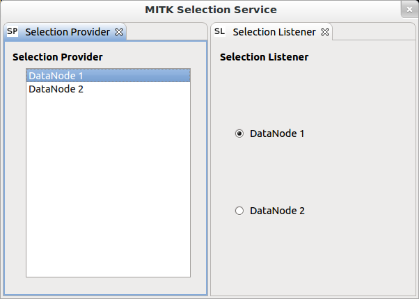419x299 pixels.
Task: Click the DataNode 1 radio label text
Action: [277, 134]
